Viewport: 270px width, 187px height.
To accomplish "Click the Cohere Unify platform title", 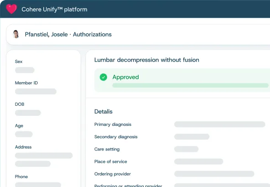I will tap(54, 9).
